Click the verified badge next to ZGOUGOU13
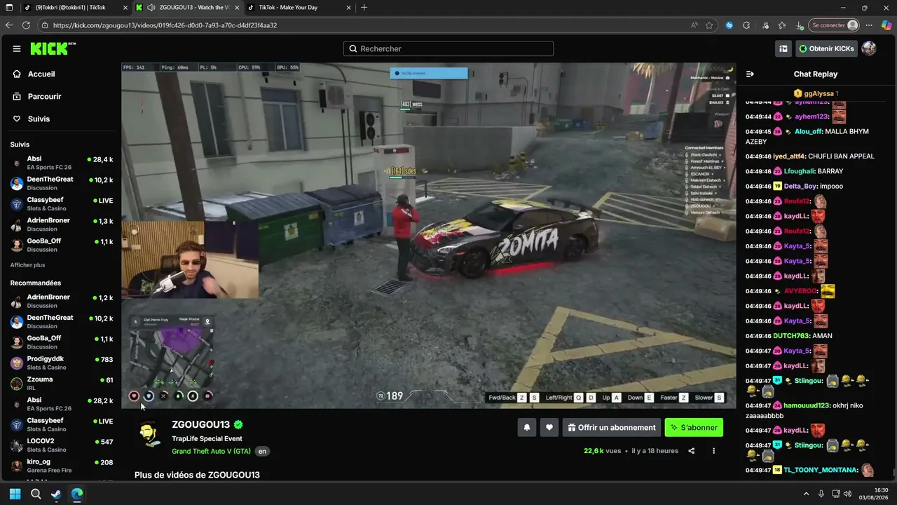Screen dimensions: 897x505 (x=238, y=424)
